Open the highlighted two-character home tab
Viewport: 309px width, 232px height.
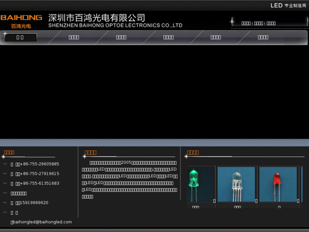click(x=20, y=37)
